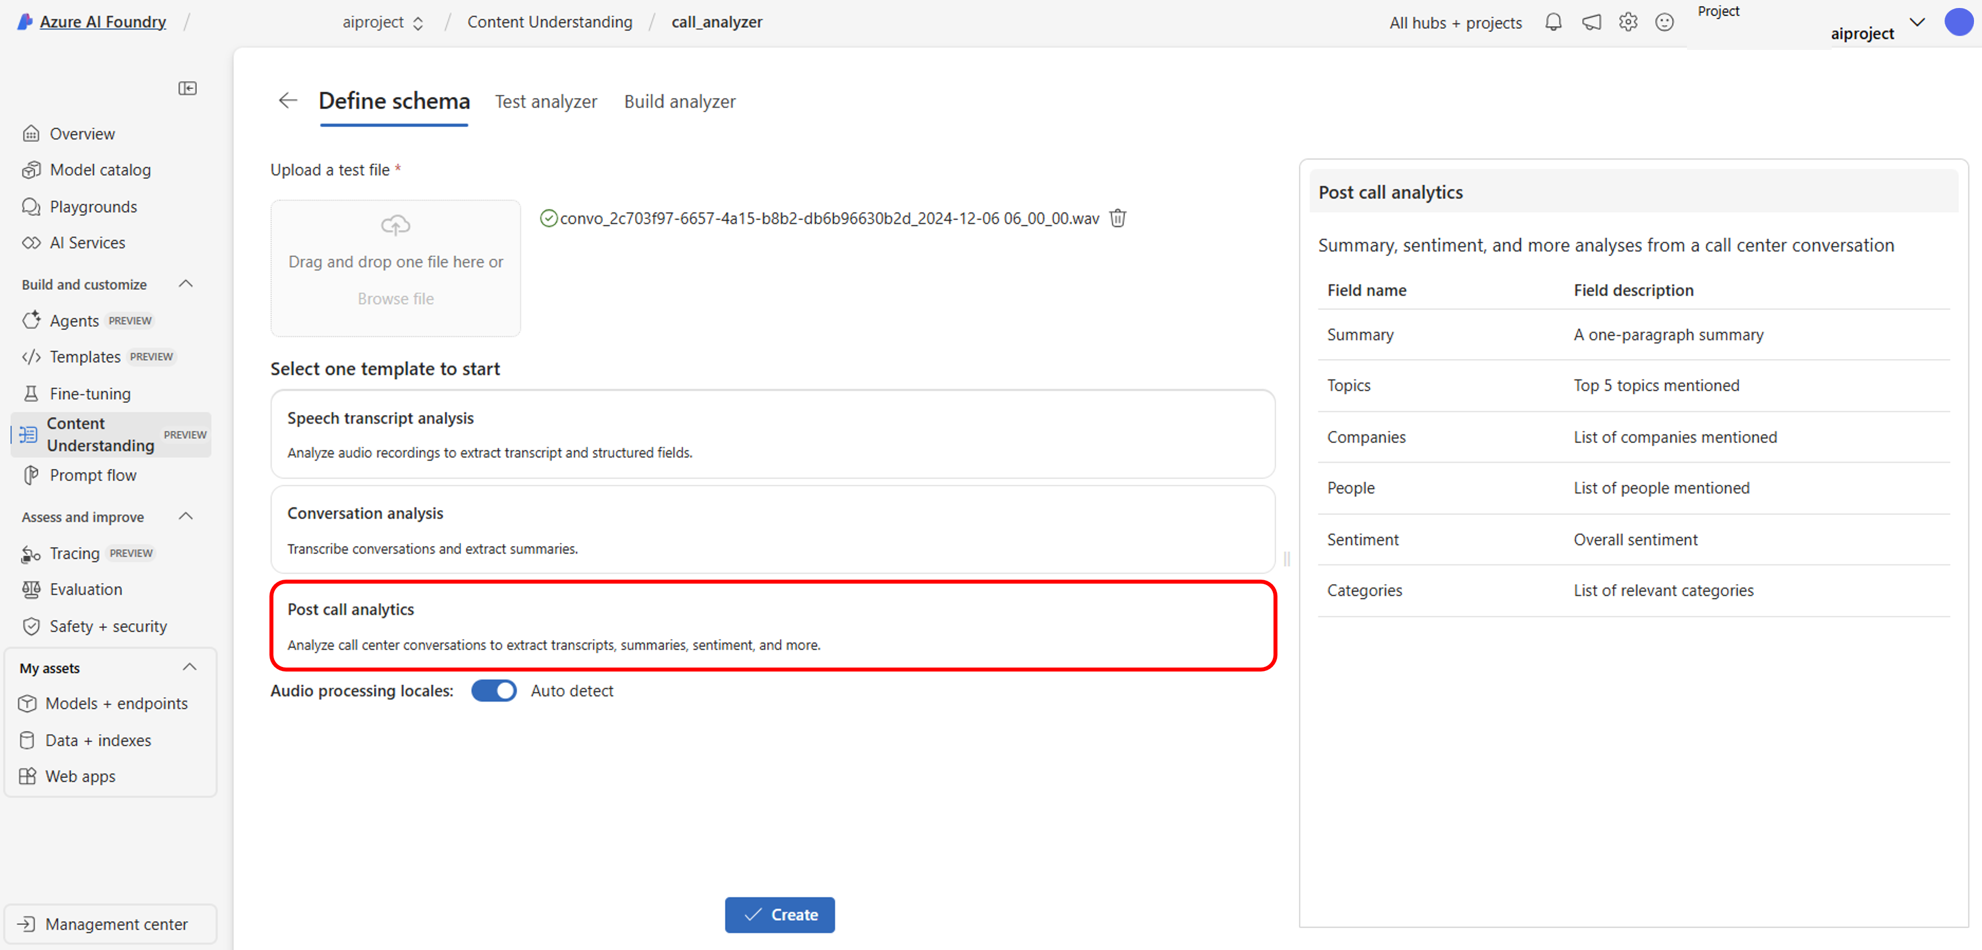This screenshot has height=950, width=1982.
Task: Switch to the Build analyzer tab
Action: tap(680, 102)
